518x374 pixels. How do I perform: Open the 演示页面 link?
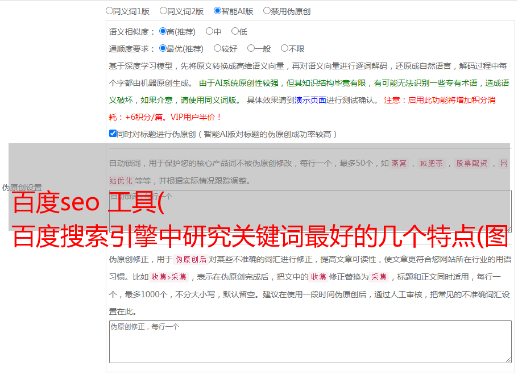coord(310,100)
